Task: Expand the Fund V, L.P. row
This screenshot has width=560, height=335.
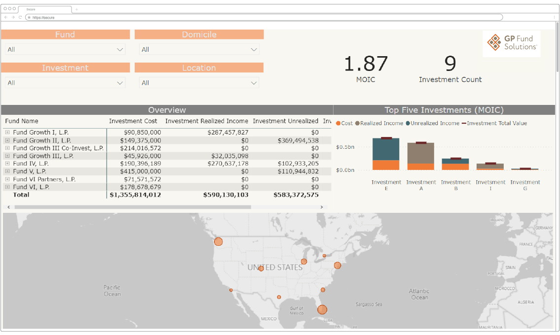Action: 7,171
